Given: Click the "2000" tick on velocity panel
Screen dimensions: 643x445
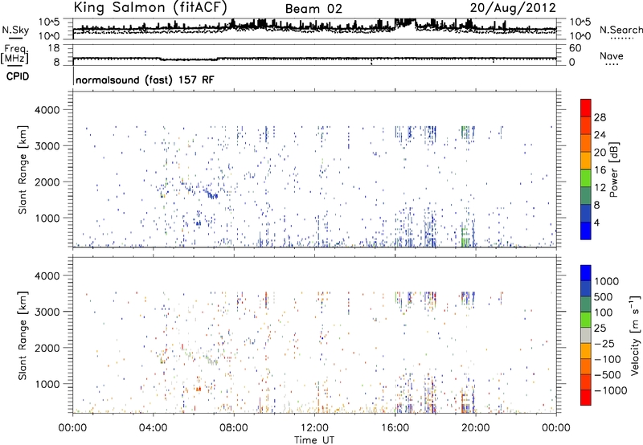Looking at the screenshot, I should click(47, 348).
